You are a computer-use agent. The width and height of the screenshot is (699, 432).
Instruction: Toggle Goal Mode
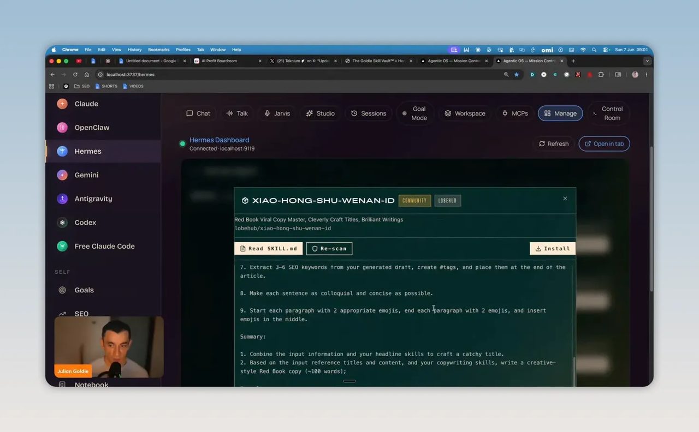coord(415,113)
